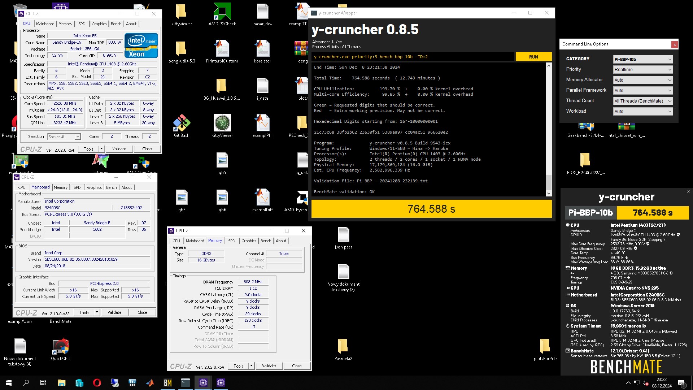Open the notification center icon
This screenshot has width=693, height=390.
pyautogui.click(x=681, y=383)
